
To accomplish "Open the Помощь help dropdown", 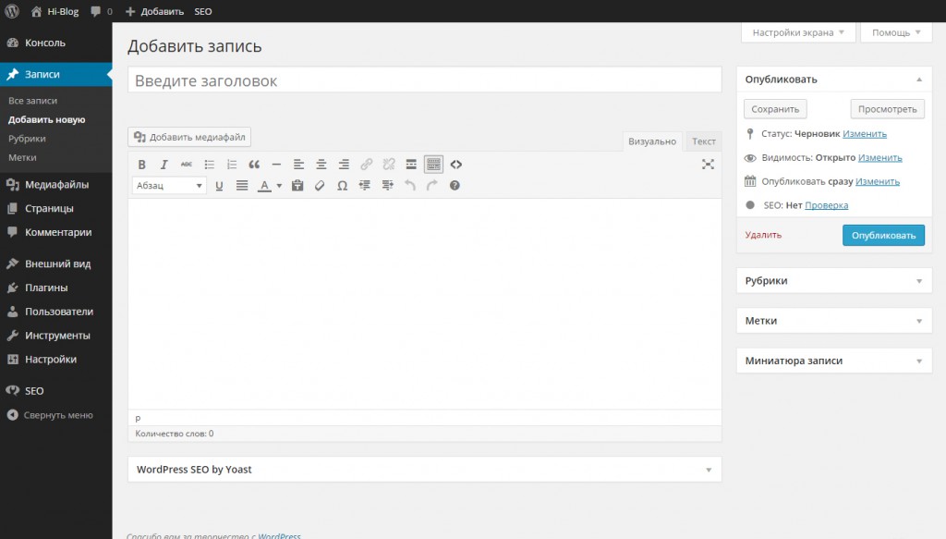I will [x=896, y=32].
